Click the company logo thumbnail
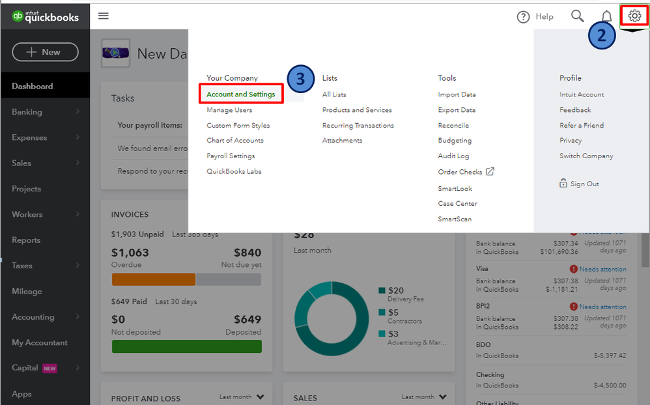This screenshot has height=405, width=650. (115, 53)
